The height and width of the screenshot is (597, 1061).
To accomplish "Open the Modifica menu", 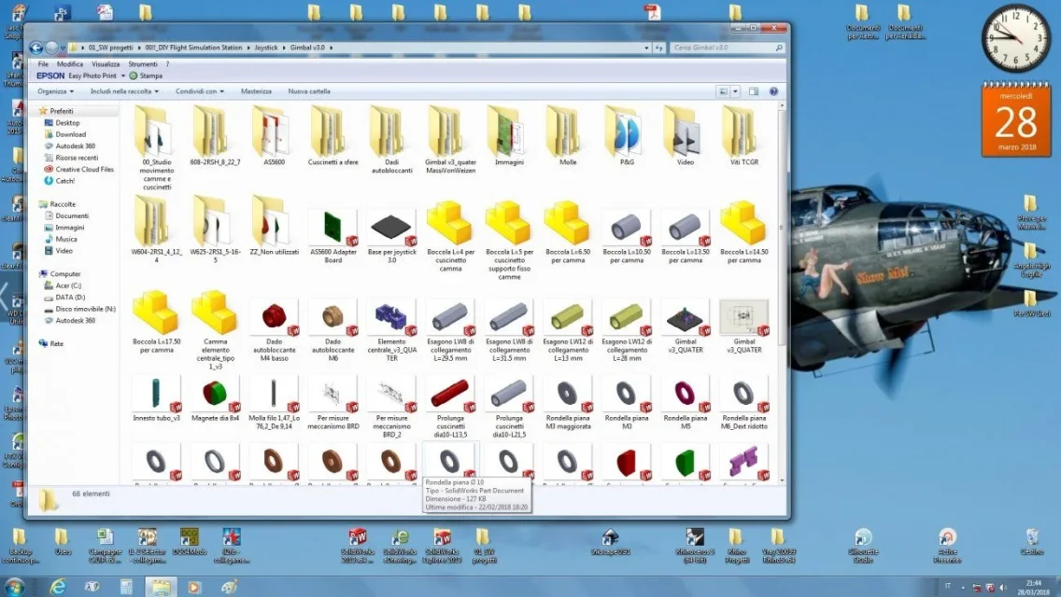I will point(70,63).
